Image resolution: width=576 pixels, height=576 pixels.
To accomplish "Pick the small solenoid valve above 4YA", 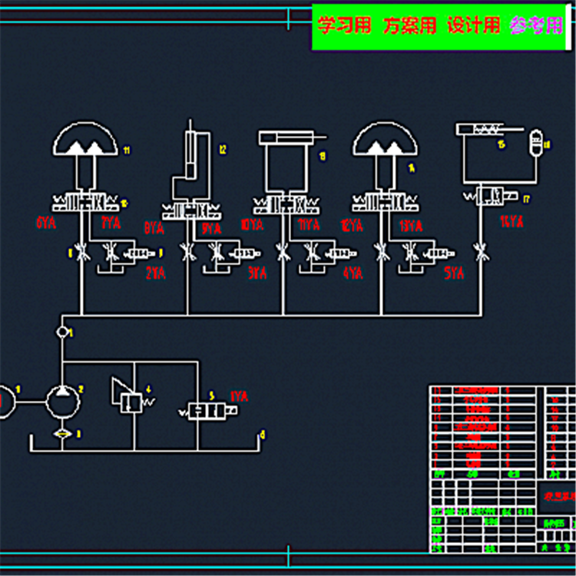I will tap(340, 253).
